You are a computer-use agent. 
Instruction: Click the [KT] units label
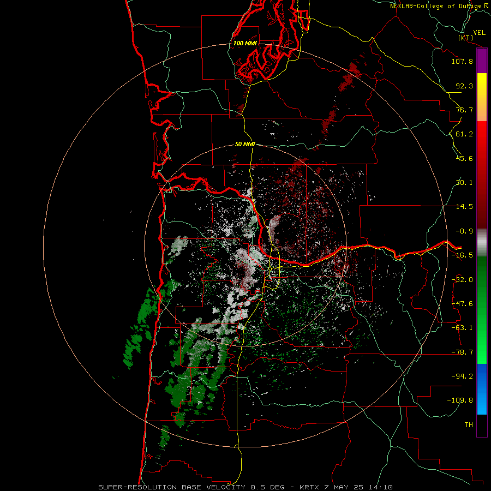[466, 38]
